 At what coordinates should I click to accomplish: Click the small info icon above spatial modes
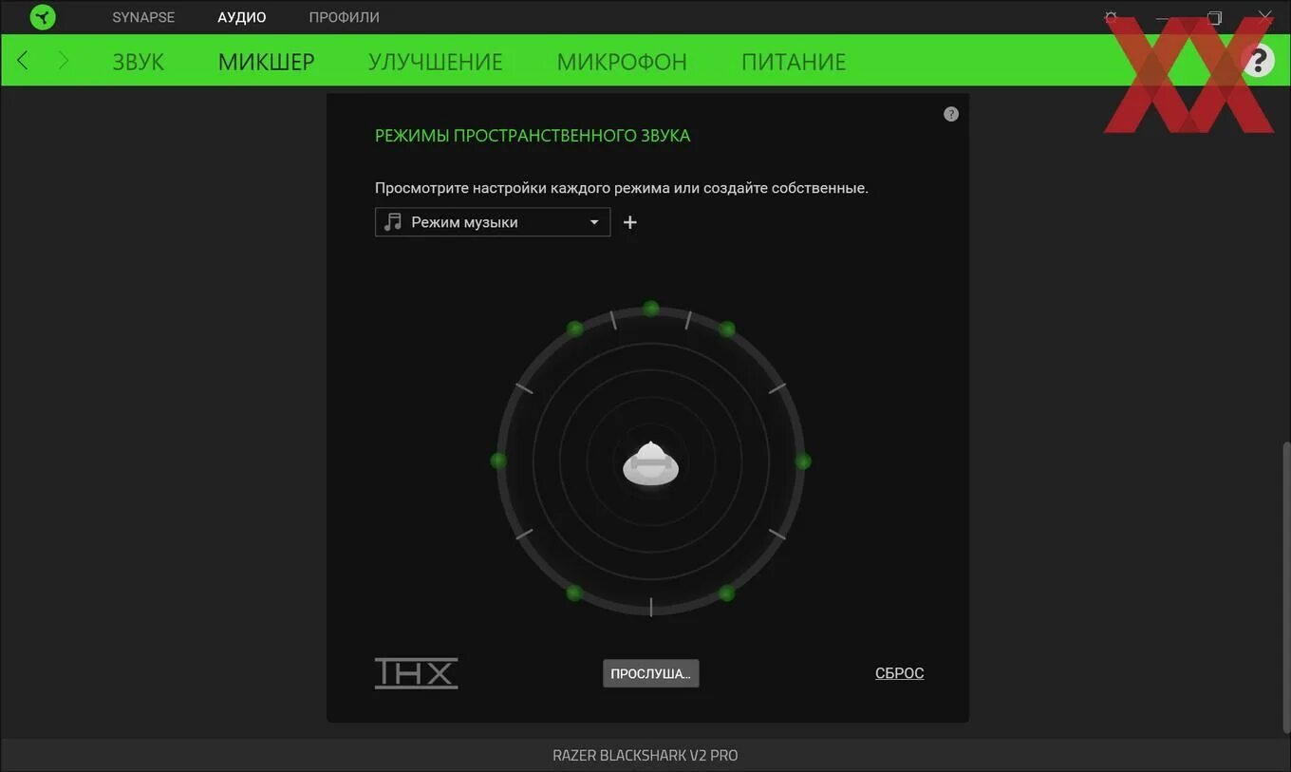[951, 113]
